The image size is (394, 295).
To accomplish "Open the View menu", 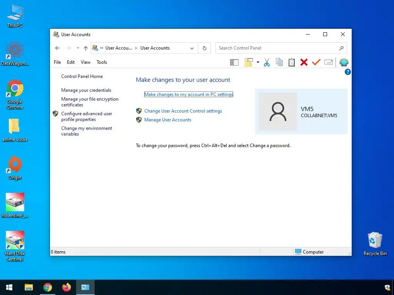I will tap(85, 62).
